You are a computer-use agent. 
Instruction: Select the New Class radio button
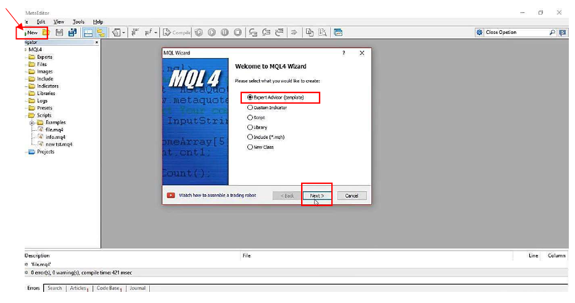coord(250,147)
